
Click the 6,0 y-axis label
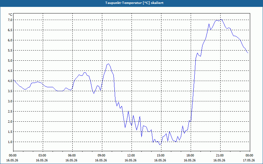click(x=10, y=40)
